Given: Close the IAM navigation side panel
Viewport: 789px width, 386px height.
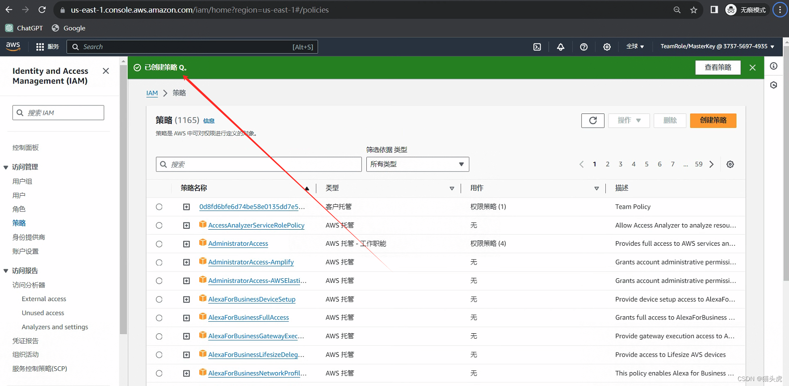Looking at the screenshot, I should point(106,71).
